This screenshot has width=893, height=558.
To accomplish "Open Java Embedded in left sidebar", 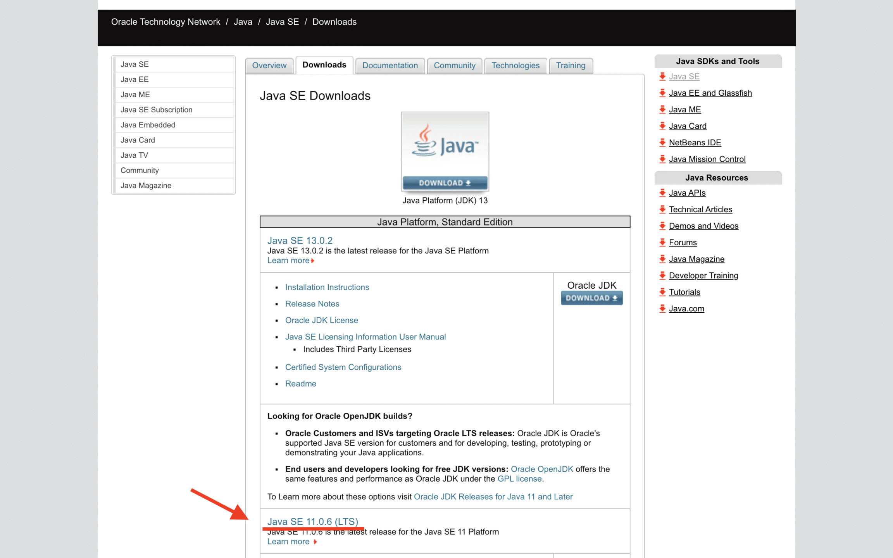I will (174, 125).
